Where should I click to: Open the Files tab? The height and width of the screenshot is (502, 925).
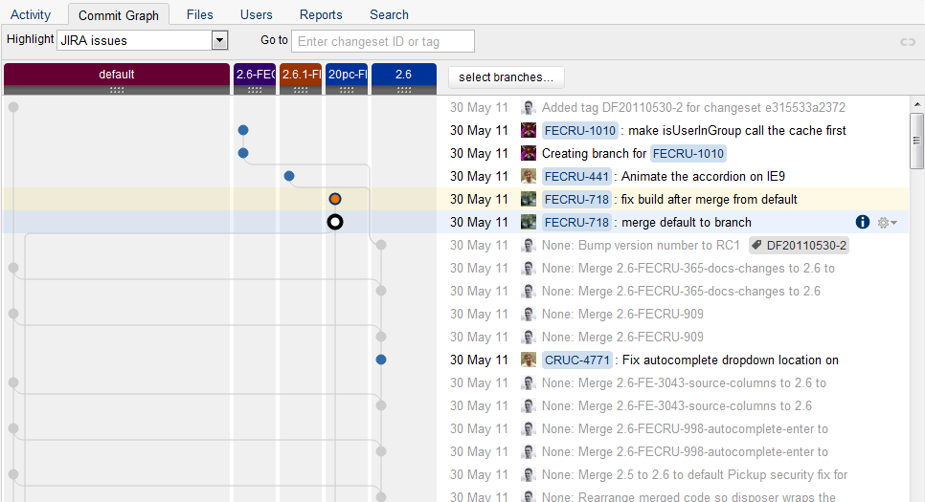[200, 14]
